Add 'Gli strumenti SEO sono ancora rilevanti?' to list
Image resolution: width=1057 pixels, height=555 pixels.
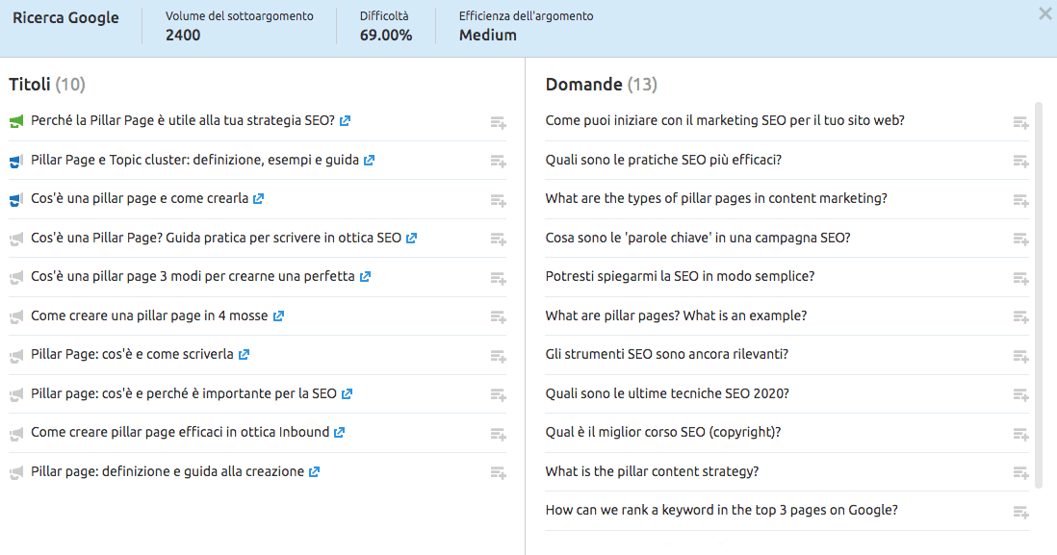pyautogui.click(x=1020, y=355)
